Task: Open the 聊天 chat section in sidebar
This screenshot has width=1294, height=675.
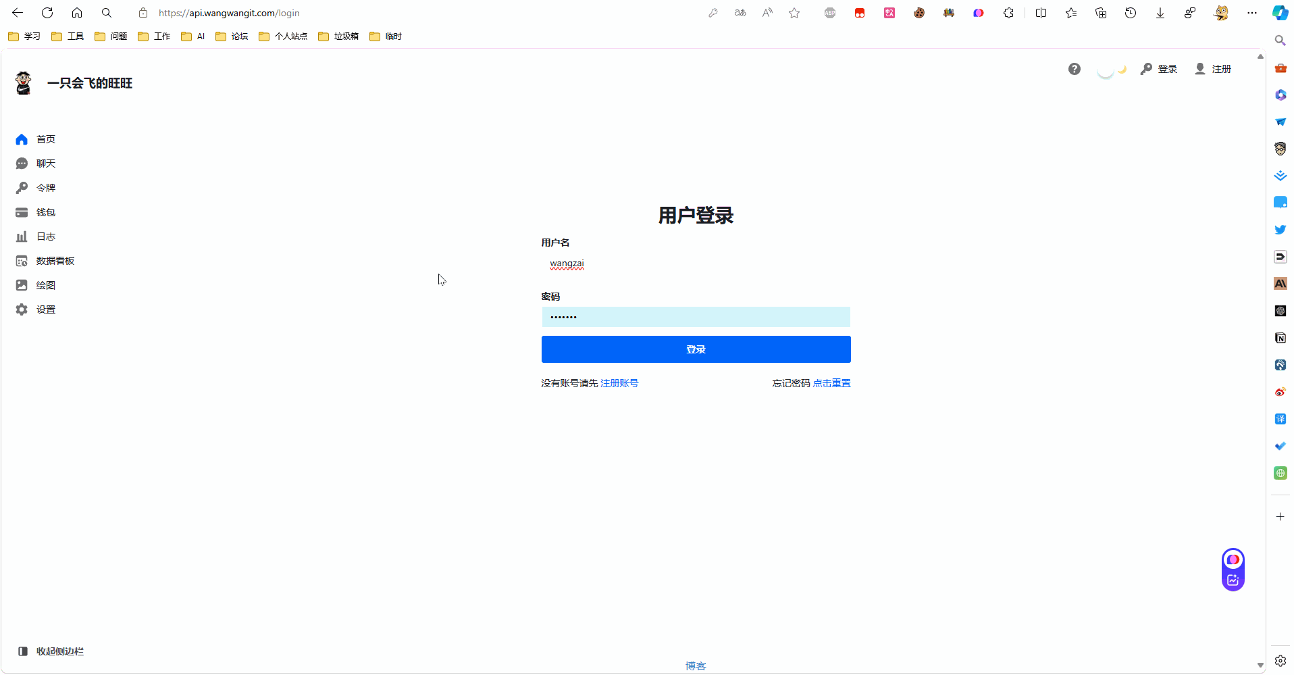Action: point(46,163)
